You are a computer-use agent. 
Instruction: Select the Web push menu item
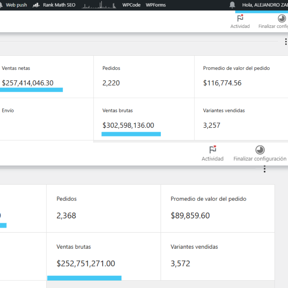[x=16, y=5]
